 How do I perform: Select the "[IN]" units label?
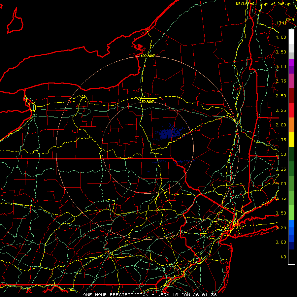click(281, 23)
